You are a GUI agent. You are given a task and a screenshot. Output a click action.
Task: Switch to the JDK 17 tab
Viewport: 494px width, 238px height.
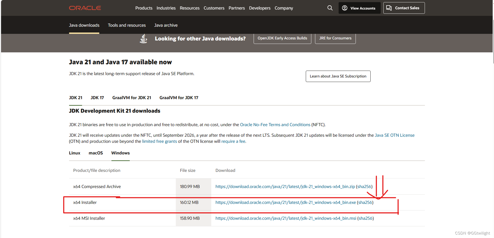tap(97, 98)
